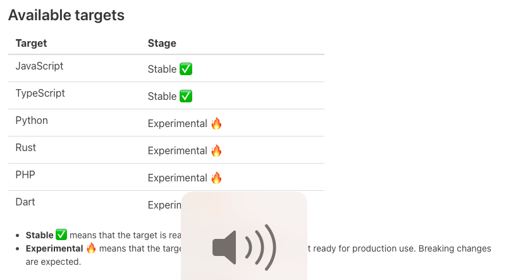Click the green checkmark beside Stable legend
516x280 pixels.
point(61,235)
